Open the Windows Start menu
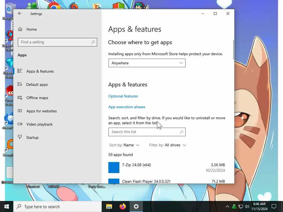The height and width of the screenshot is (212, 283). [7, 206]
